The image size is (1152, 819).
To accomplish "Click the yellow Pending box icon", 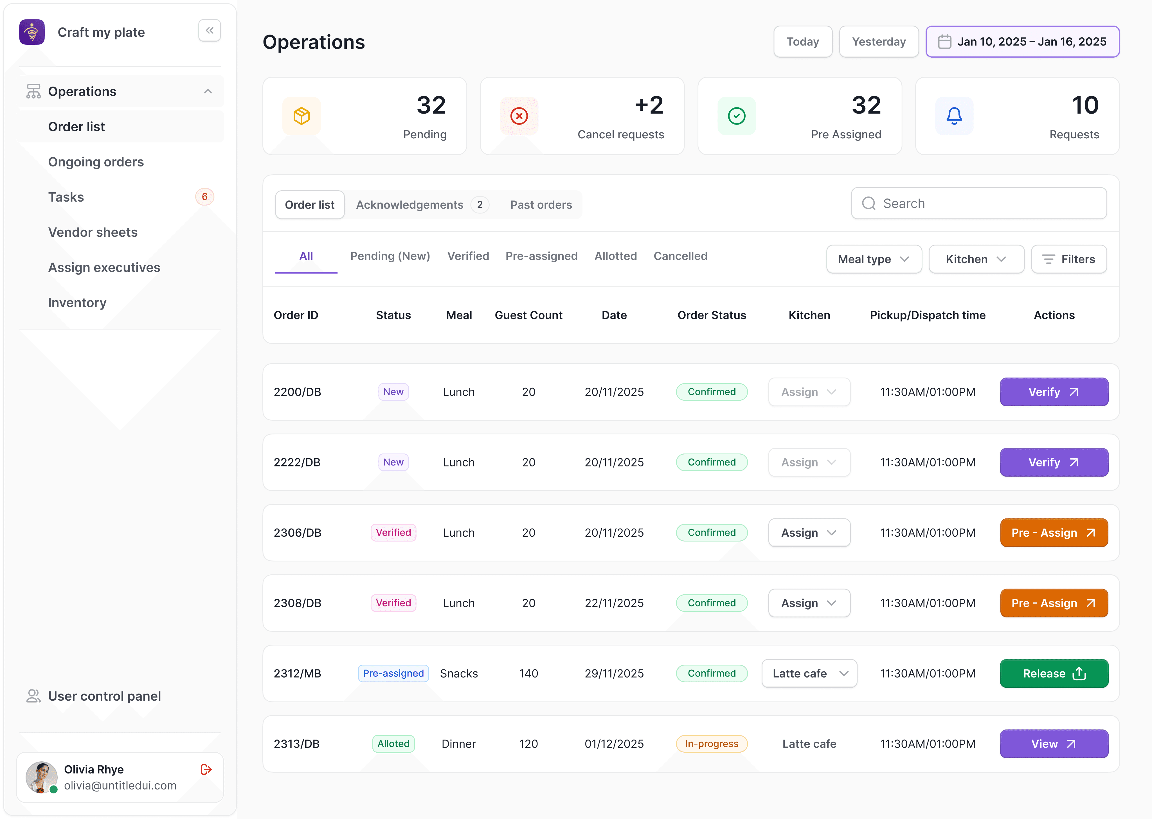I will (301, 116).
